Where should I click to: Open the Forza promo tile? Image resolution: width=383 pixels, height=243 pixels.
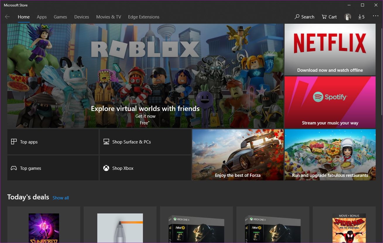pyautogui.click(x=238, y=155)
